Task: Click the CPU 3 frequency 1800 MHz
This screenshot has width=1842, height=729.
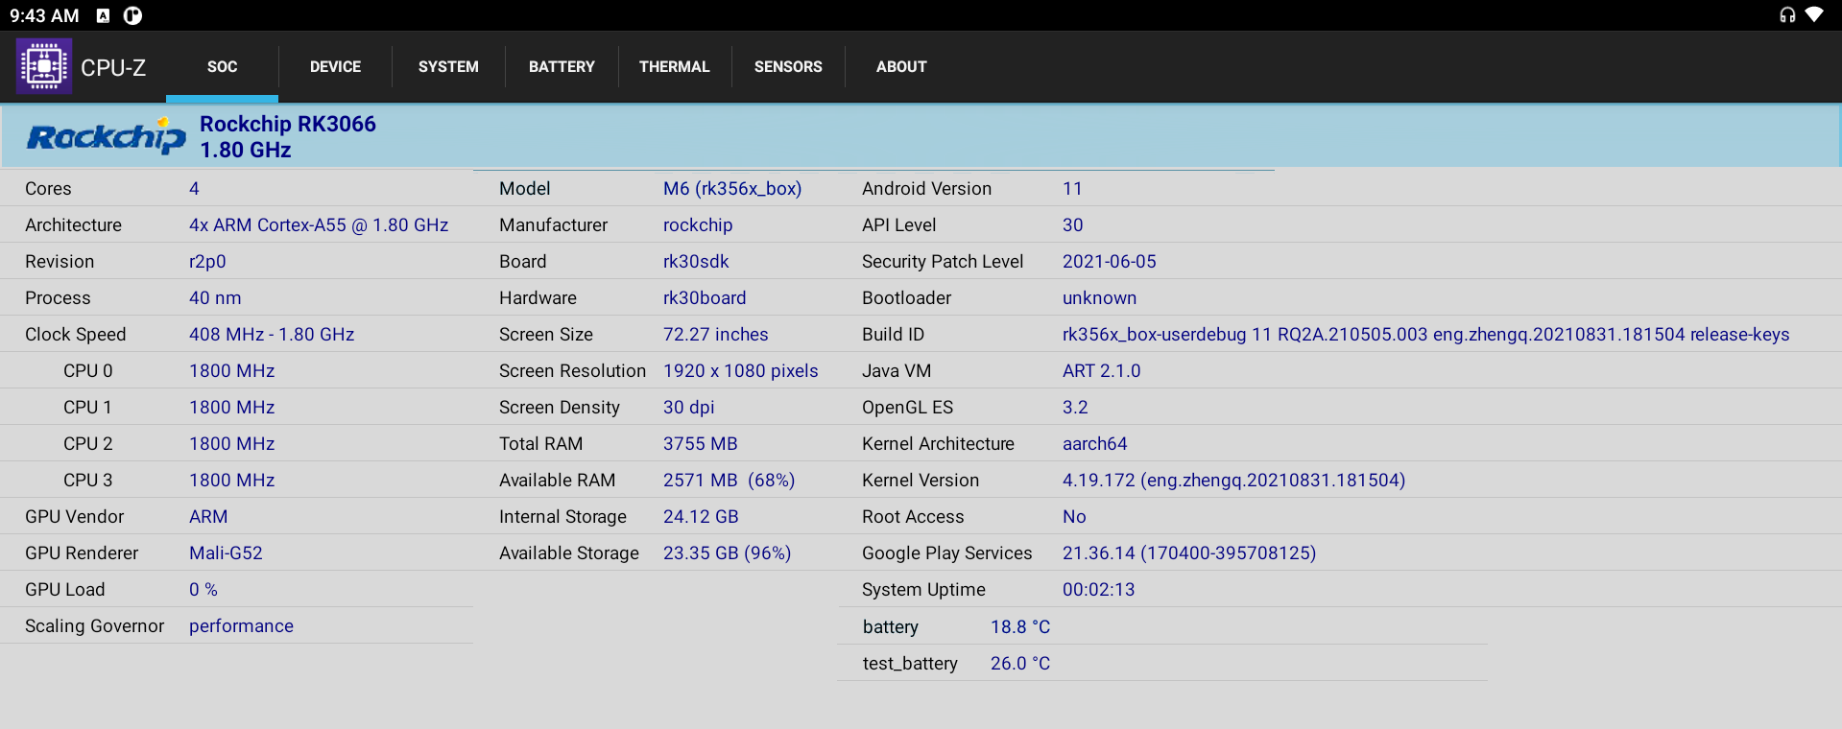Action: click(232, 481)
